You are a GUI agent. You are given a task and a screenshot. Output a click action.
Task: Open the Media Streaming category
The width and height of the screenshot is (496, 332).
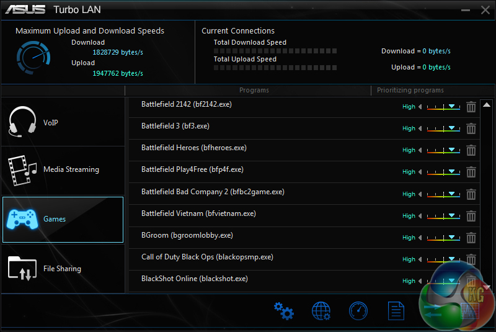click(x=63, y=169)
